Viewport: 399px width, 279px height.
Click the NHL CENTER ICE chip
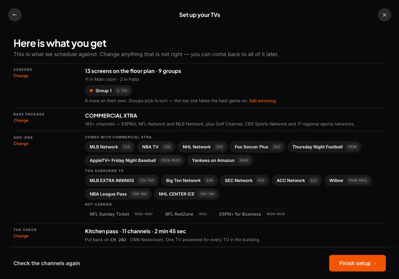pyautogui.click(x=187, y=194)
